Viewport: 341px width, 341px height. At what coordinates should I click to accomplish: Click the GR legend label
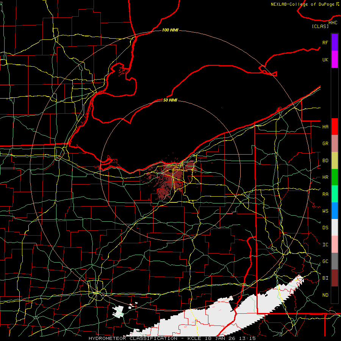325,144
